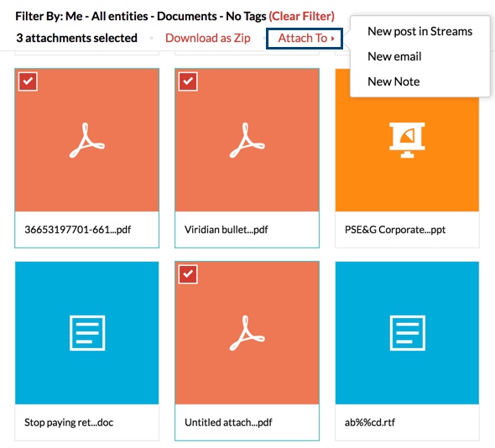Select New Note menu option
This screenshot has width=495, height=448.
pos(393,81)
